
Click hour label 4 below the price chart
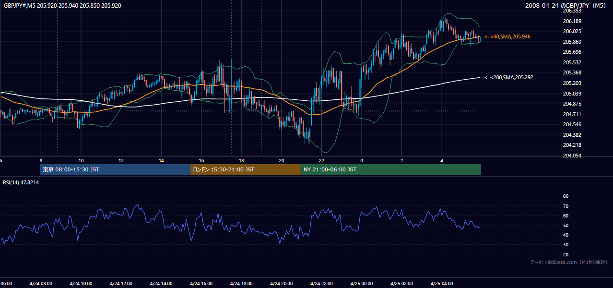click(x=442, y=161)
